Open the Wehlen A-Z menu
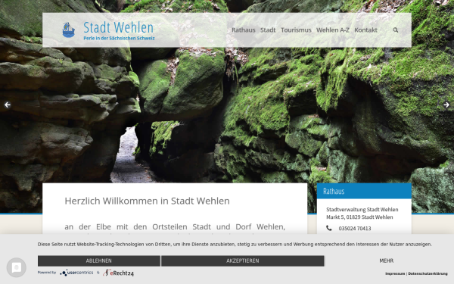Viewport: 454px width, 284px height. click(333, 30)
